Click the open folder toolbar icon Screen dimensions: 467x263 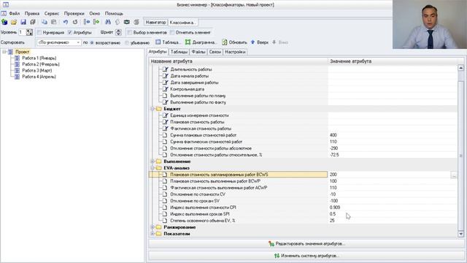(14, 22)
